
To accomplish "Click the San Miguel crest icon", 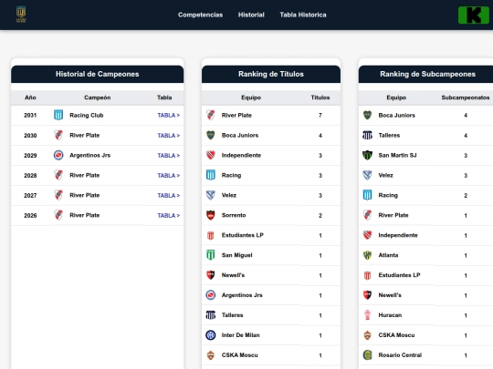I will point(211,255).
